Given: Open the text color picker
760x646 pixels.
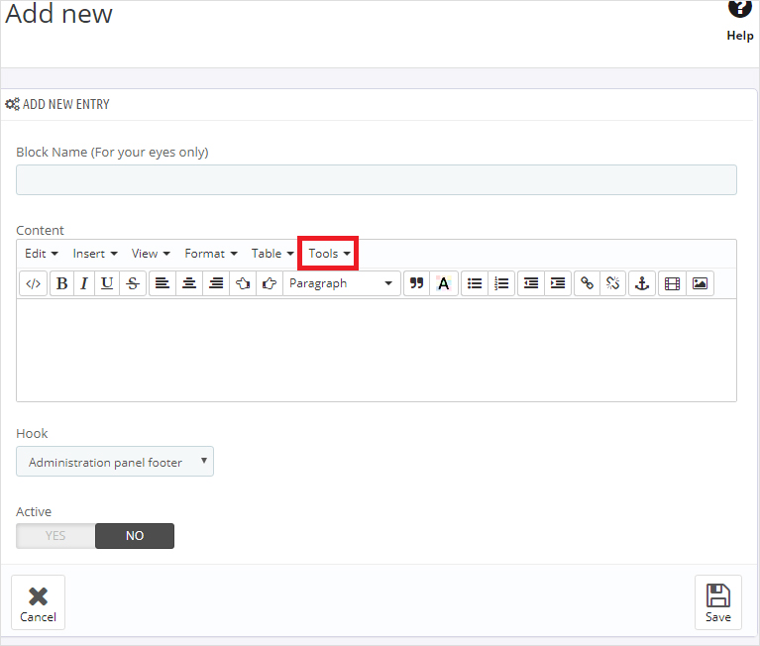Looking at the screenshot, I should click(443, 283).
